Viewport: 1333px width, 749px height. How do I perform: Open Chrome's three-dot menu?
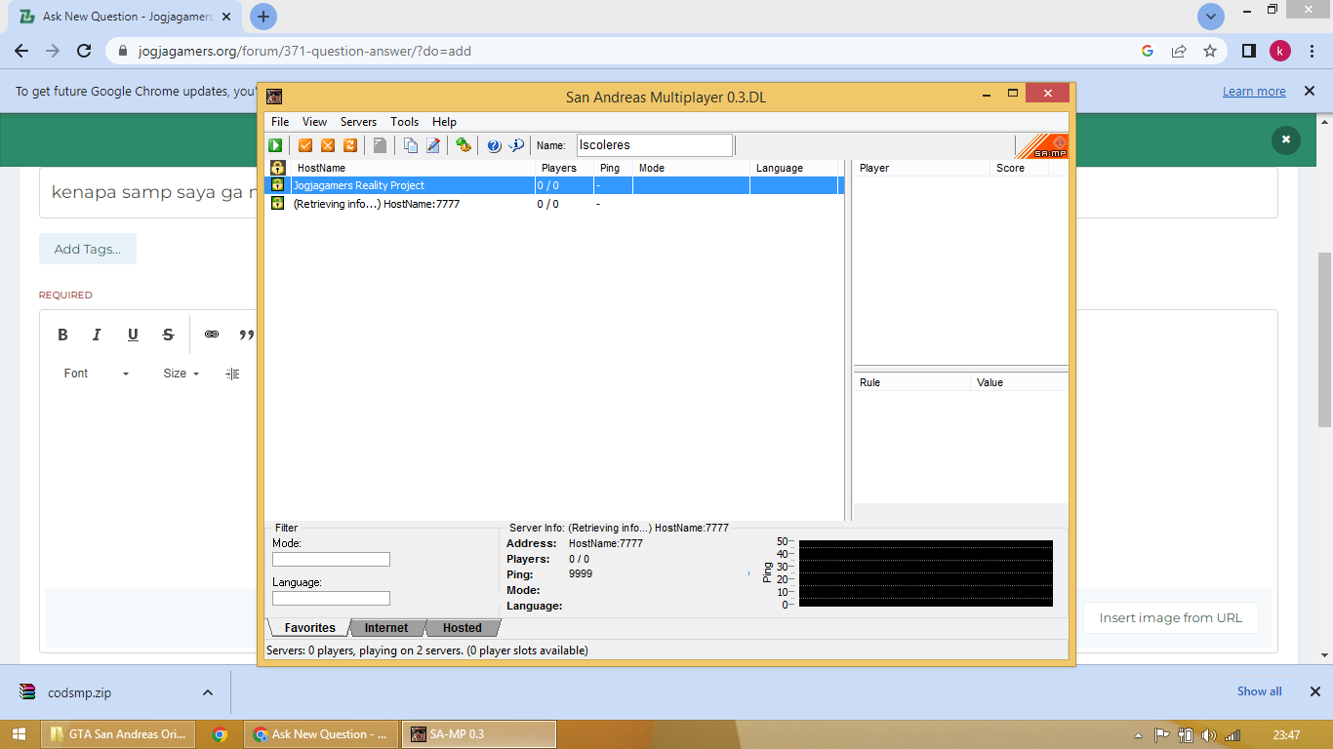[1311, 51]
